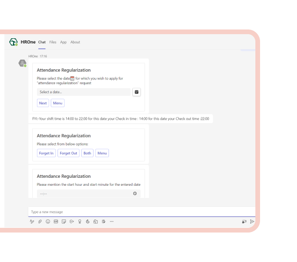Click the Format text icon
The image size is (297, 262).
[32, 221]
